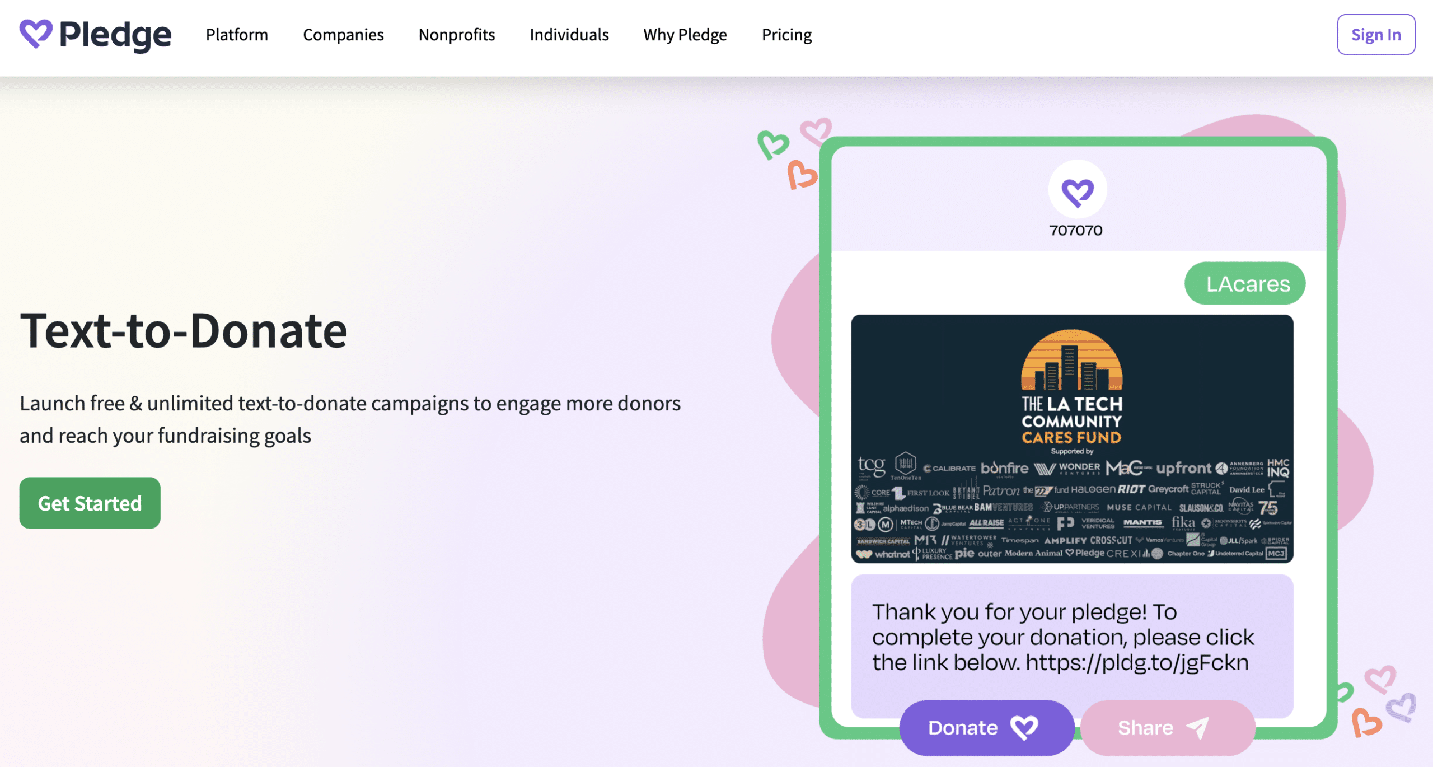1433x767 pixels.
Task: Click the pink Share button
Action: click(1168, 727)
